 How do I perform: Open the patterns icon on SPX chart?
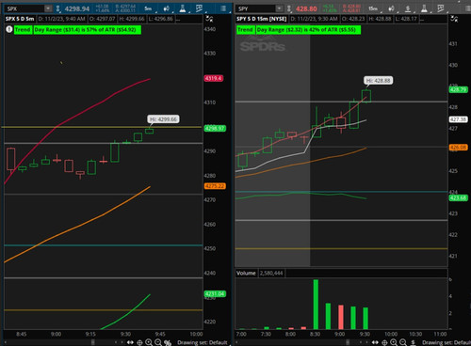pyautogui.click(x=199, y=8)
